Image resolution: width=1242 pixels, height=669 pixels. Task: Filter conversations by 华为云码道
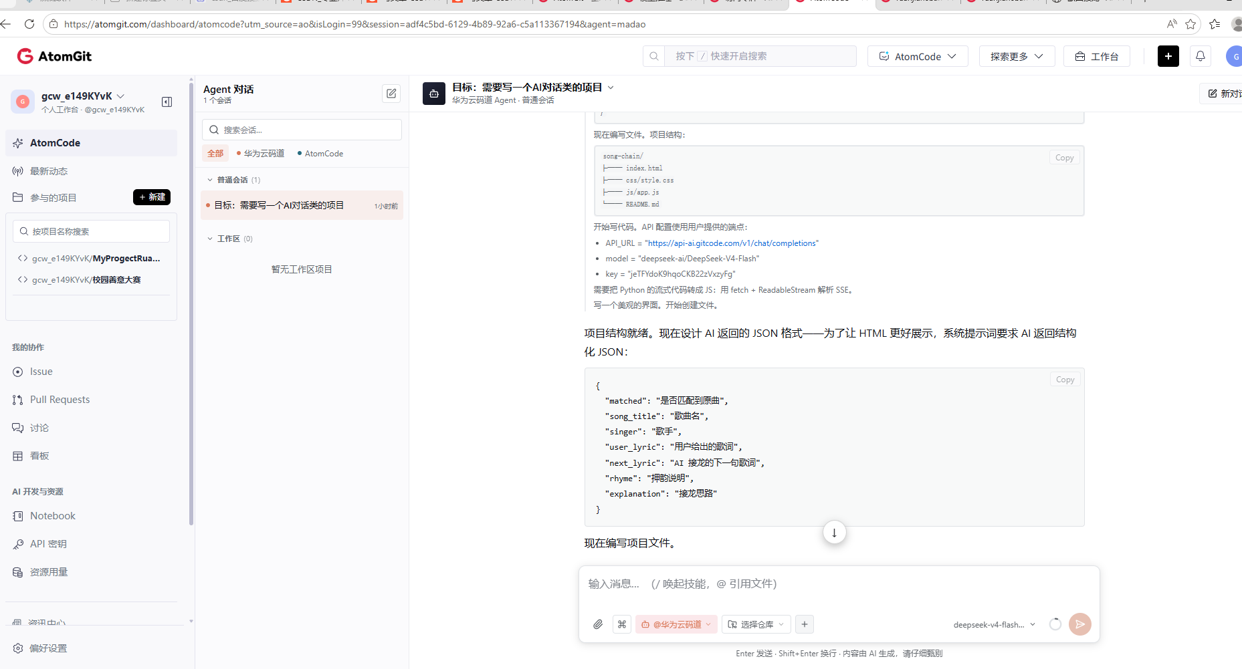(261, 154)
